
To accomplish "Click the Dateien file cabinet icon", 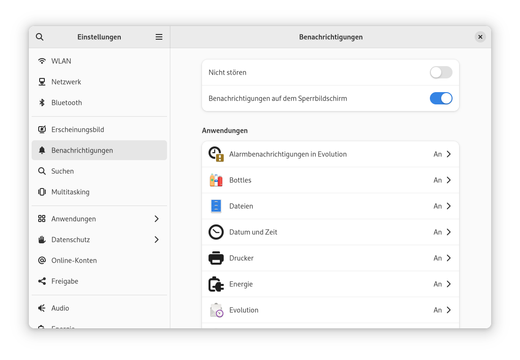I will [216, 206].
